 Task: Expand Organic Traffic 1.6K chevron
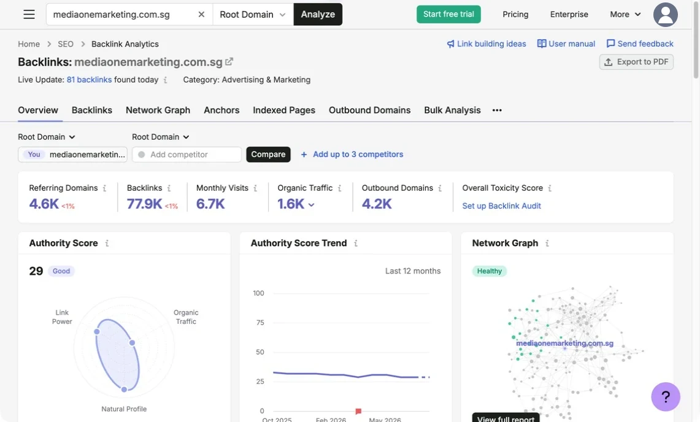(x=311, y=205)
